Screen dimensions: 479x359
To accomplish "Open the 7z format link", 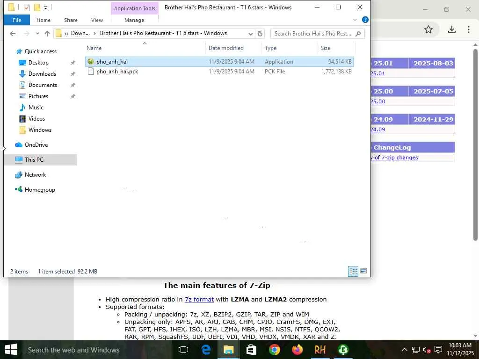I will [x=199, y=300].
